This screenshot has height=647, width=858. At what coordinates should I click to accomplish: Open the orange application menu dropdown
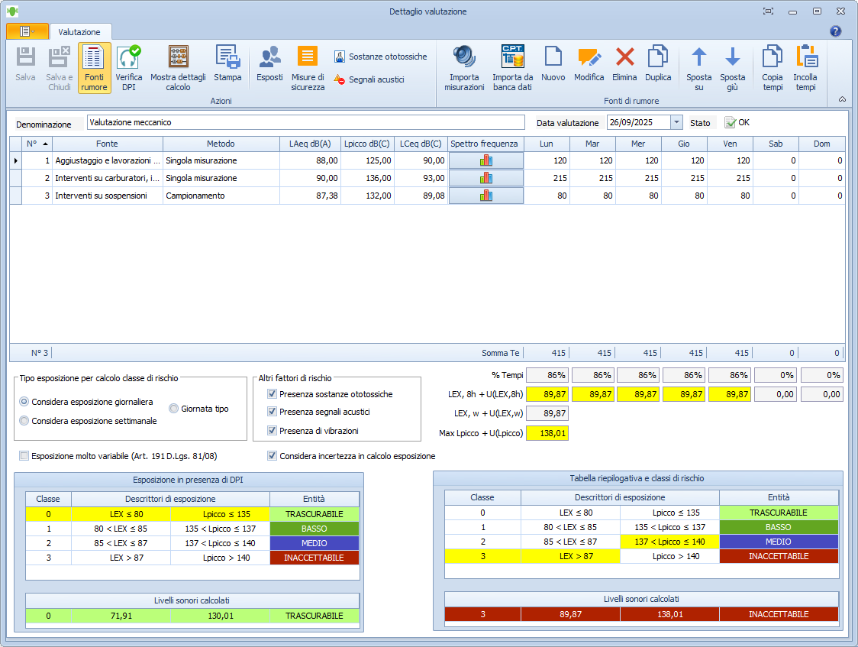pos(27,31)
